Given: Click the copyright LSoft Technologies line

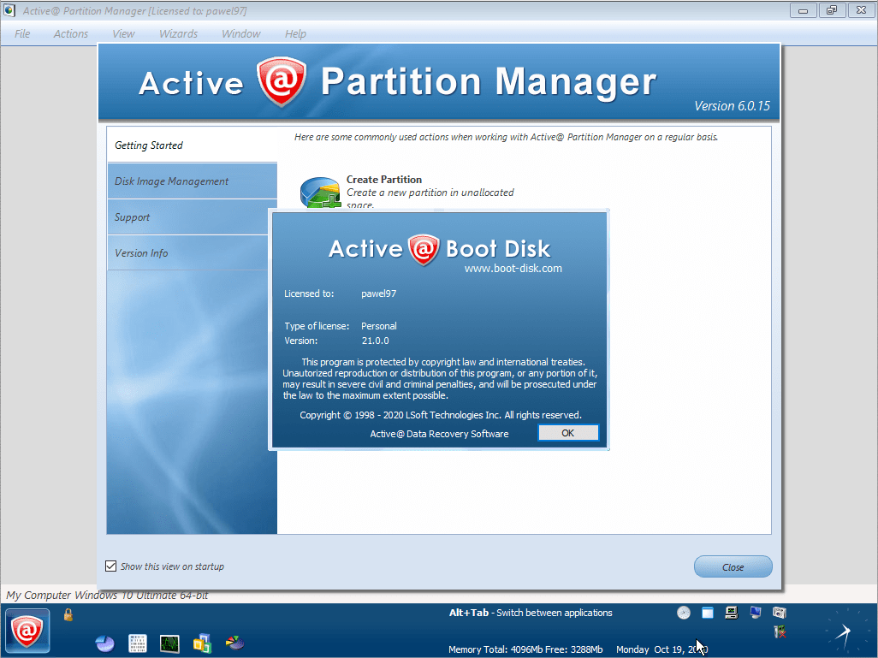Looking at the screenshot, I should coord(440,415).
